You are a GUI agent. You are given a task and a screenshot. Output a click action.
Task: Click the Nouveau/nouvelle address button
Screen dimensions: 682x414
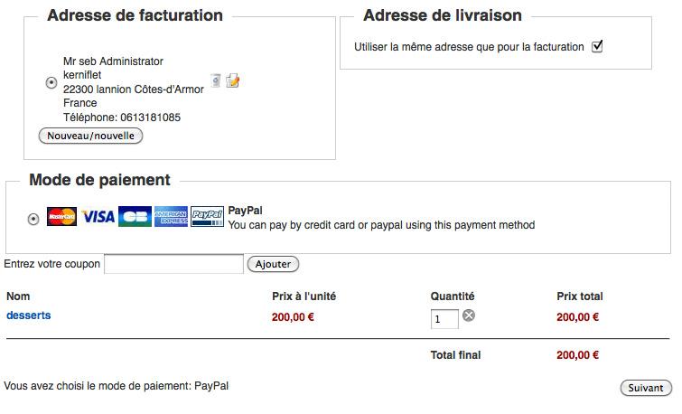(x=90, y=136)
